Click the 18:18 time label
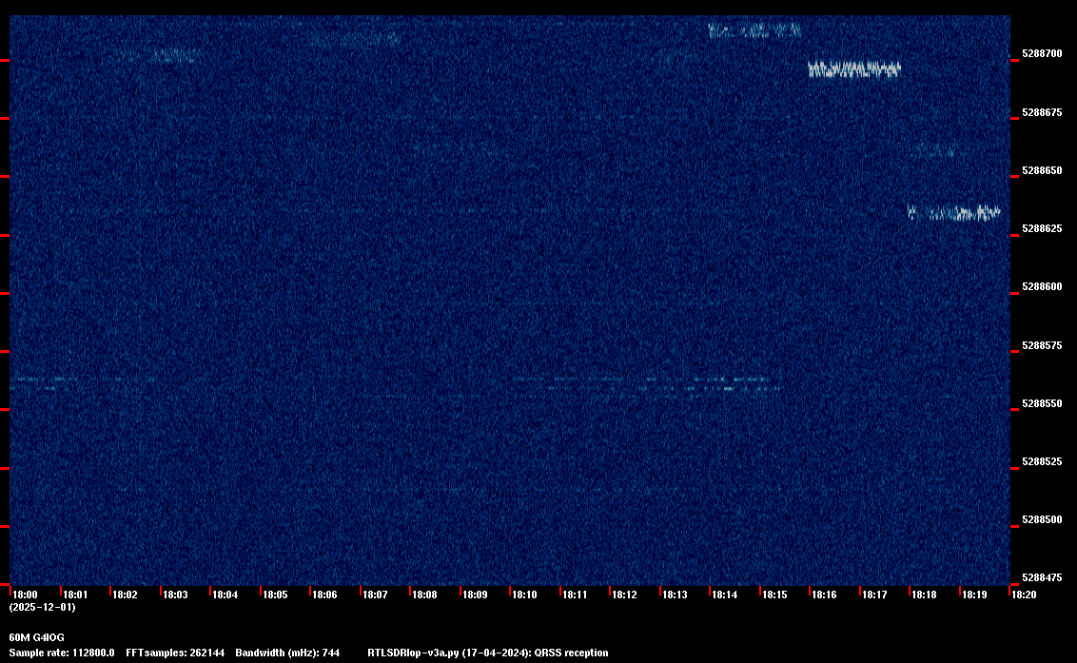 click(x=924, y=595)
